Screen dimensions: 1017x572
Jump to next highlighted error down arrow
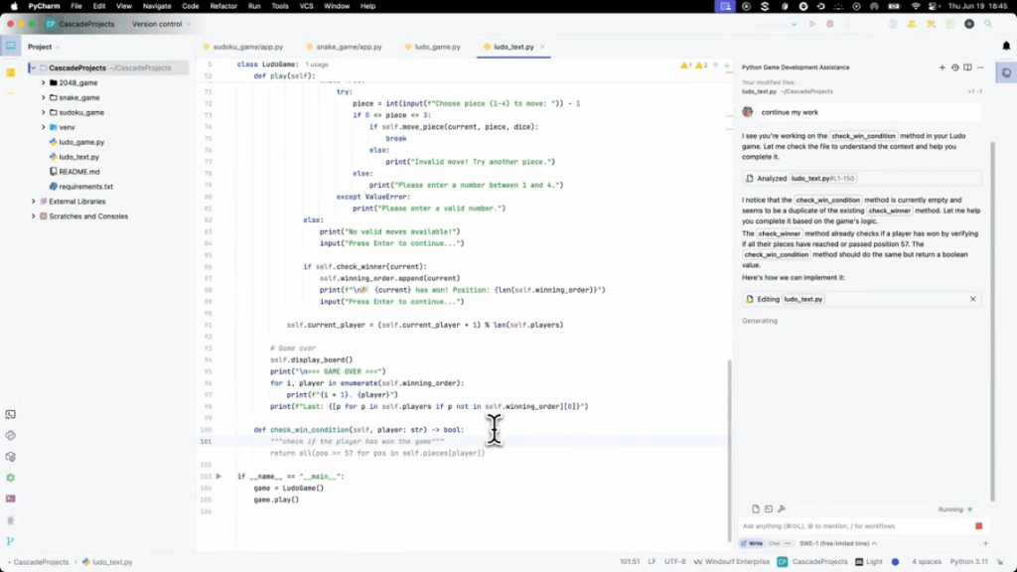pyautogui.click(x=726, y=65)
